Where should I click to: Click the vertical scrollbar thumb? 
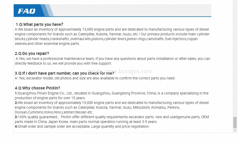click(235, 122)
